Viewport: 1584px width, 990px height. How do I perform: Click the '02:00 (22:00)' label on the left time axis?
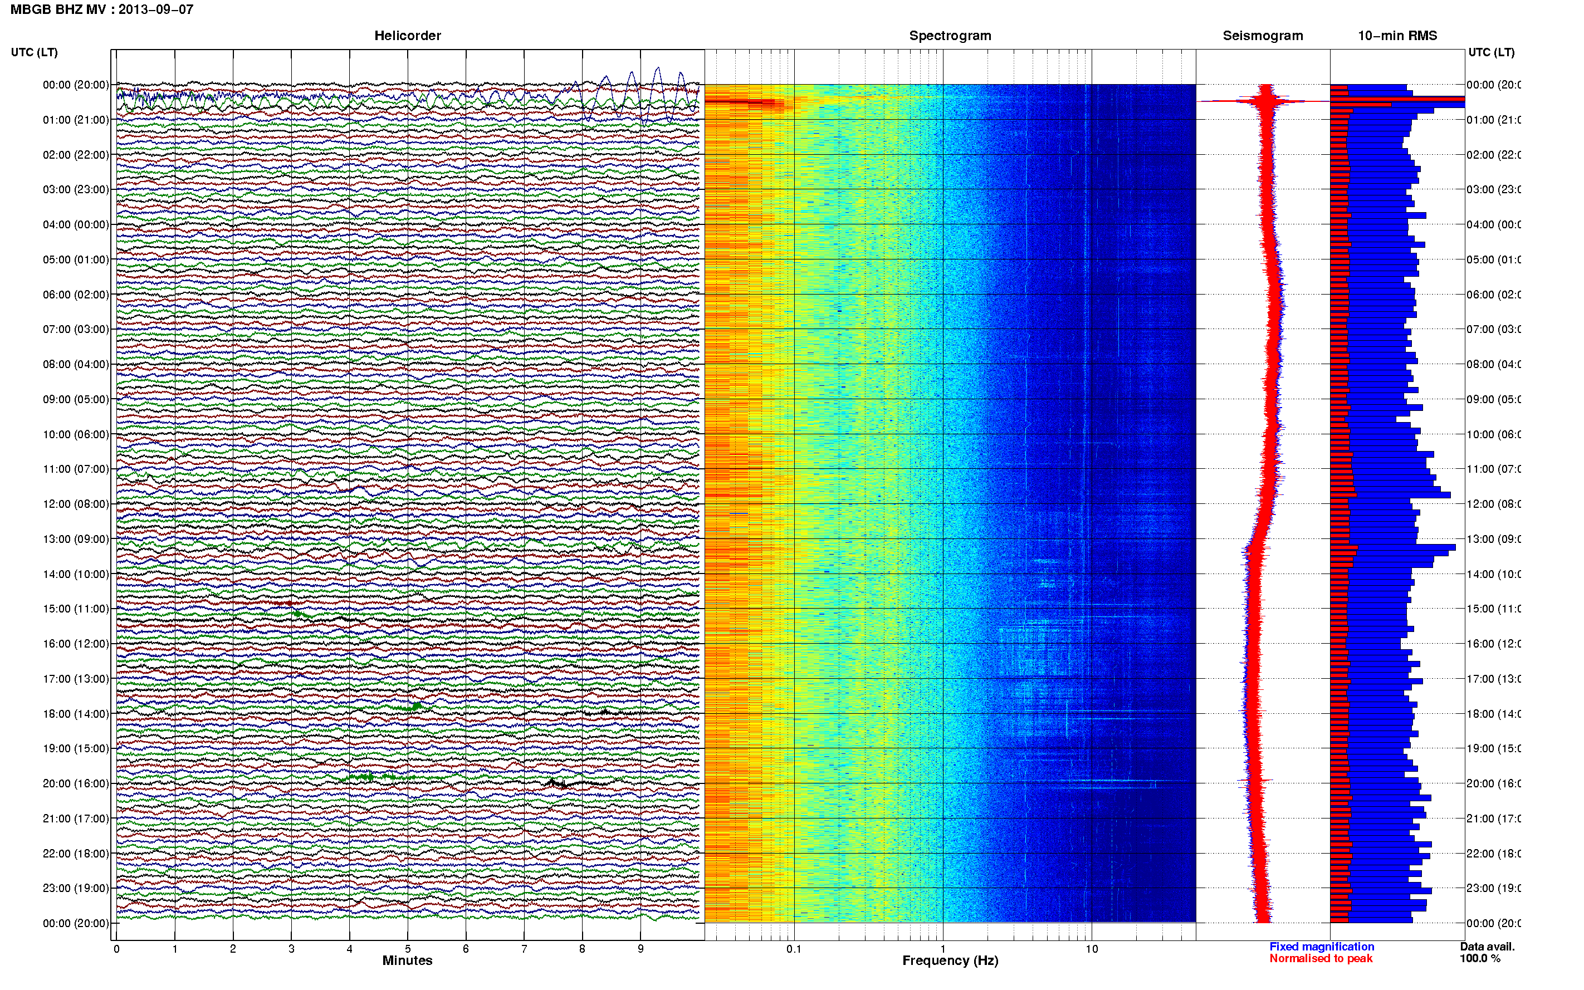click(x=76, y=155)
